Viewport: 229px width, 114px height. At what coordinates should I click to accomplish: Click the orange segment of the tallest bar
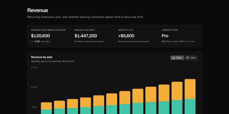(x=190, y=89)
